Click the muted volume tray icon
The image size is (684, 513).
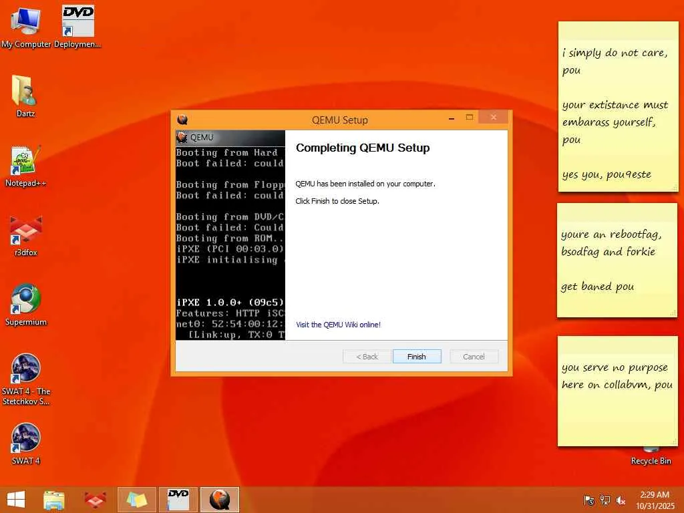621,500
